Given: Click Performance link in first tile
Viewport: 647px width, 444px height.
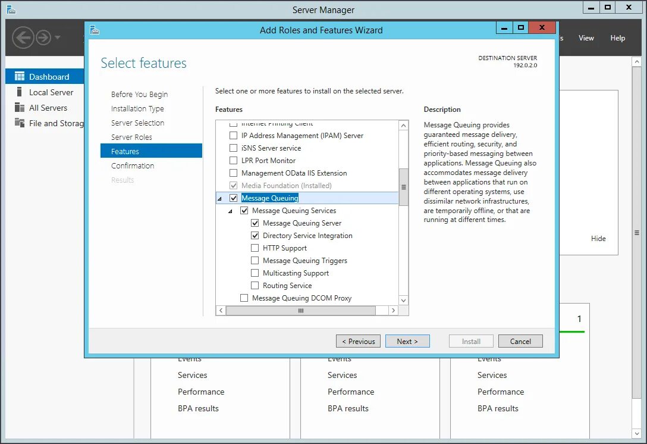Looking at the screenshot, I should (201, 392).
